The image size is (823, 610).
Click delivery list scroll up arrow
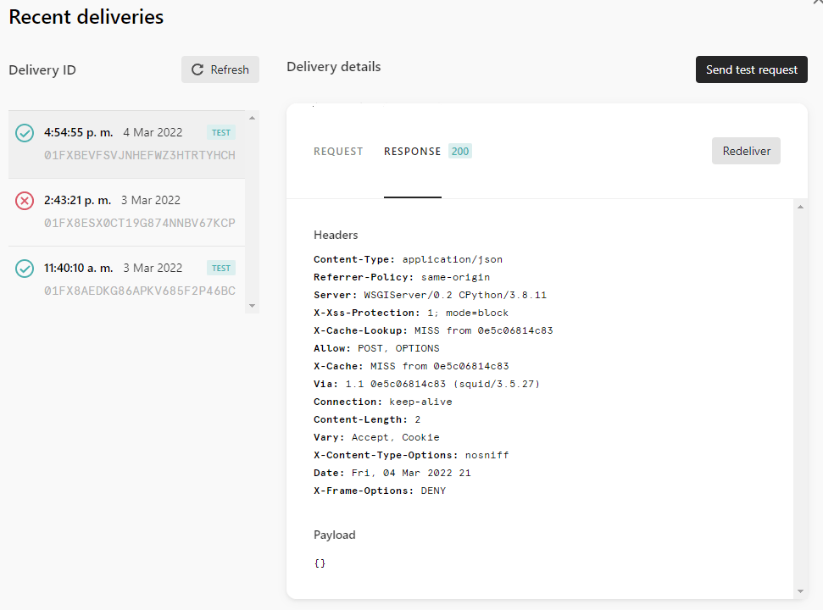(252, 118)
